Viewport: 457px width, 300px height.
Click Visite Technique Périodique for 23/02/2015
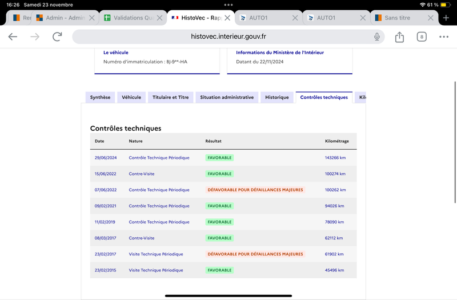(x=156, y=270)
